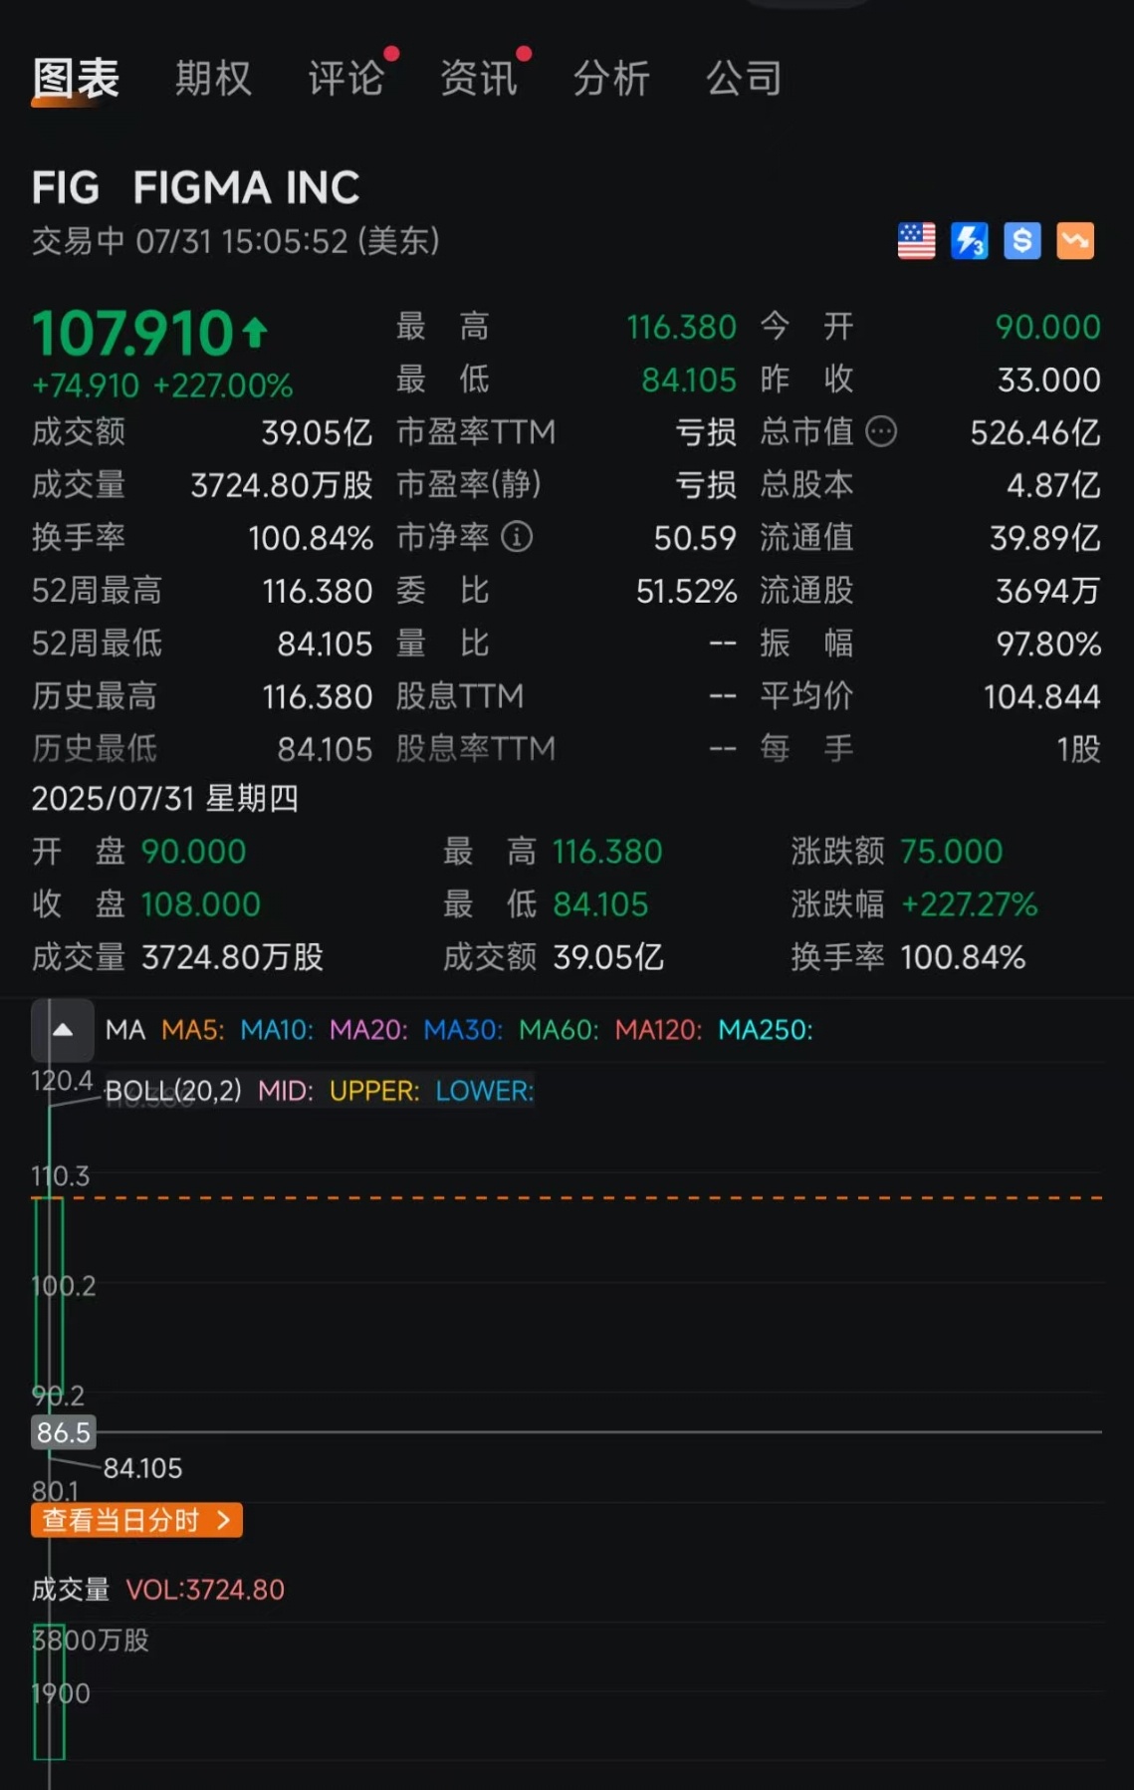Tap the 涨跌幅 +227.27% value
The image size is (1134, 1790).
969,904
